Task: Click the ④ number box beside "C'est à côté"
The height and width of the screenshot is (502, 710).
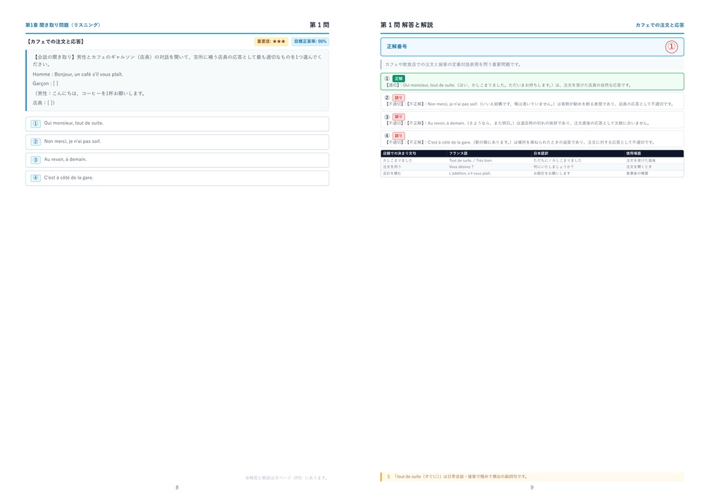Action: coord(35,178)
